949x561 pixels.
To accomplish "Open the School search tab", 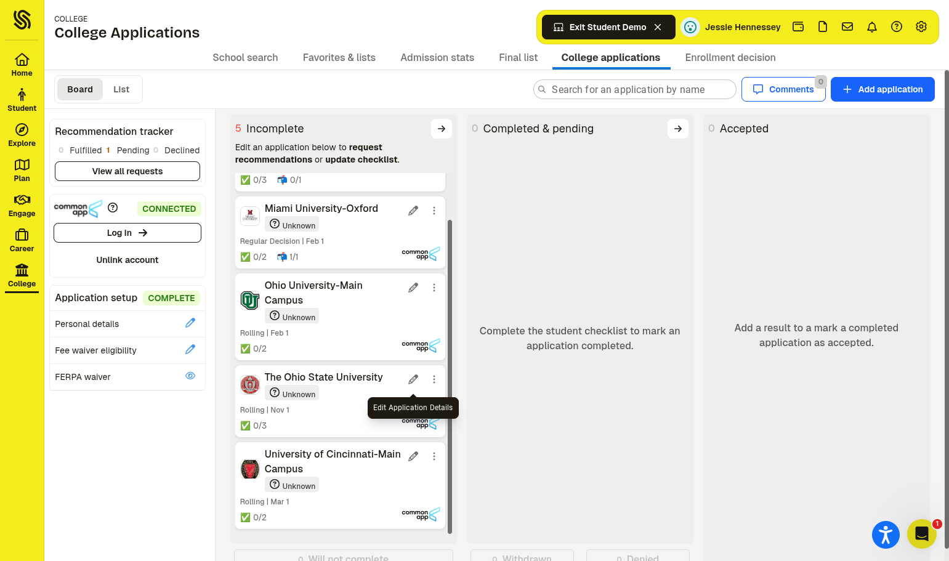I will pyautogui.click(x=245, y=57).
